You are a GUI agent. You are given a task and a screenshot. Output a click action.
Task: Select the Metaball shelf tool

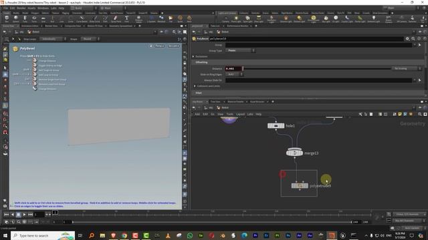(161, 19)
